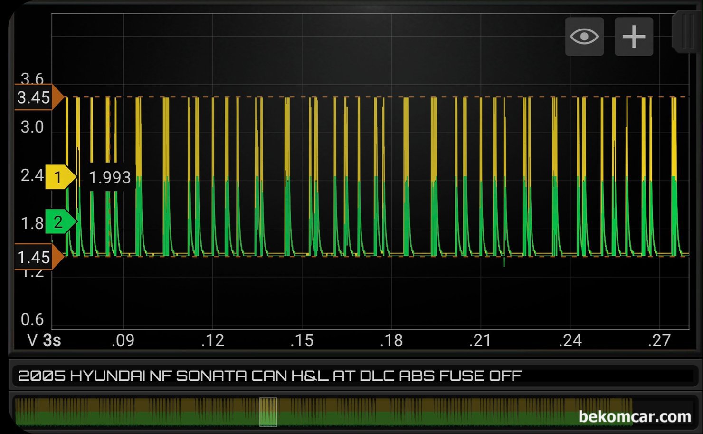Click the .15 time axis label
The height and width of the screenshot is (434, 703).
pyautogui.click(x=302, y=340)
